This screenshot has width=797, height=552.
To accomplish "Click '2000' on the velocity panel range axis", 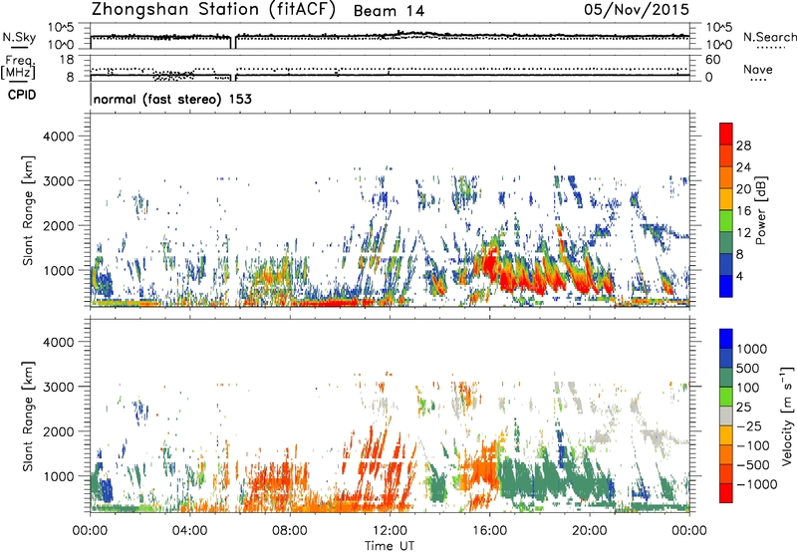I will click(x=58, y=431).
